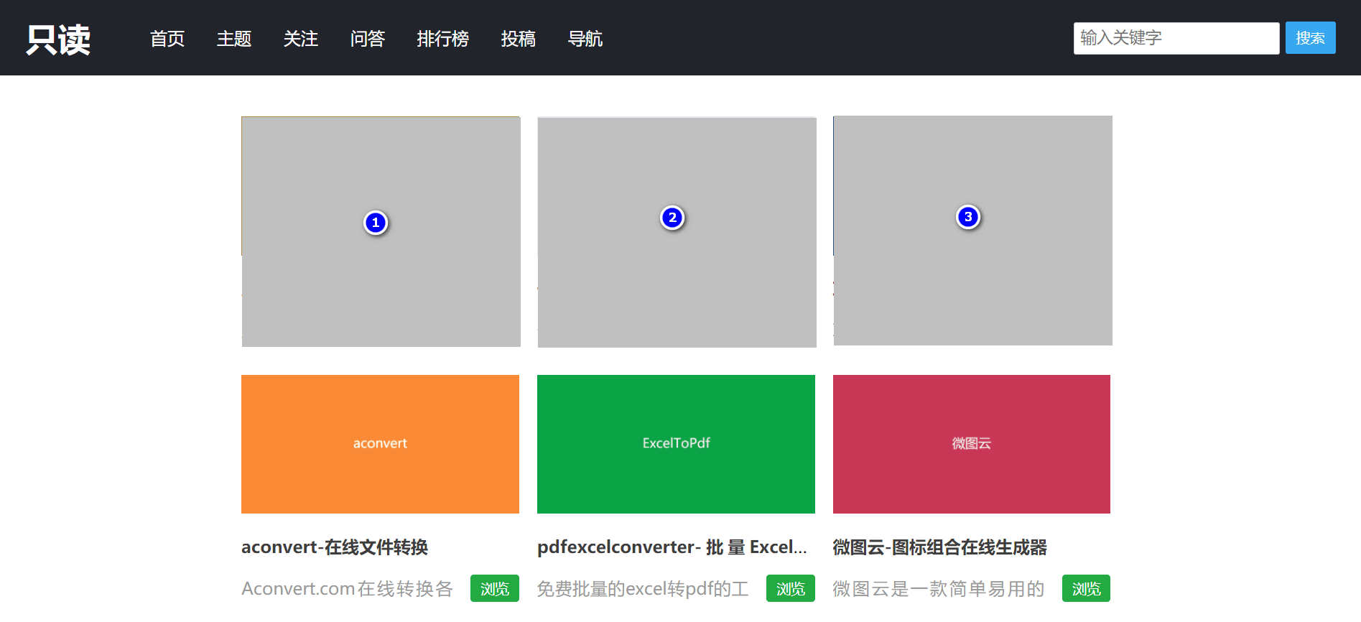This screenshot has width=1361, height=622.
Task: Open the red 微图云 thumbnail
Action: click(972, 444)
